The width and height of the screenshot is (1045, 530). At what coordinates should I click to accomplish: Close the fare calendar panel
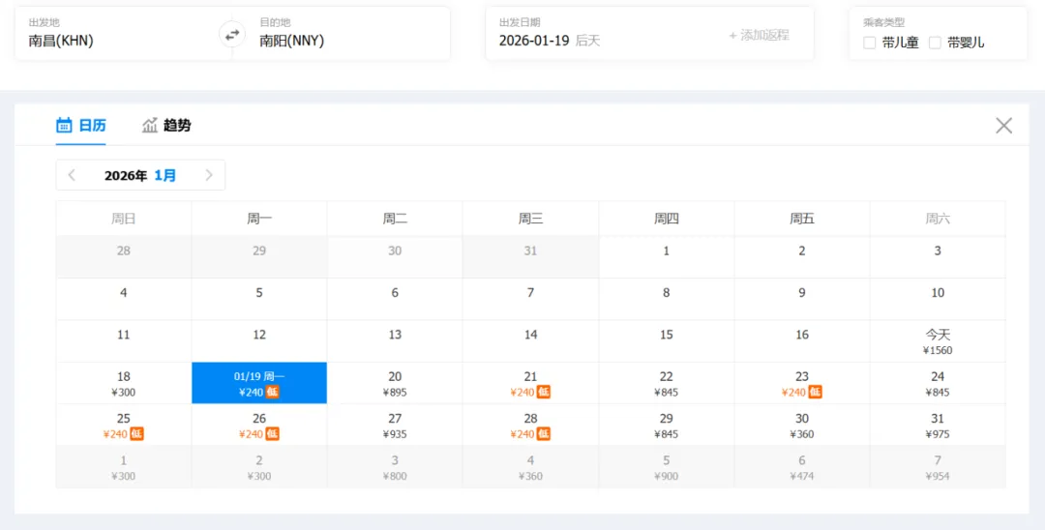click(x=1003, y=125)
